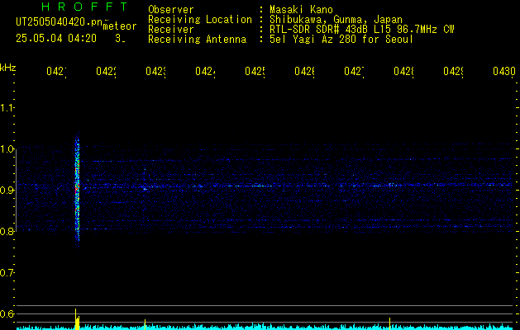This screenshot has height=330, width=520.
Task: Click the kHz axis unit label
Action: coord(8,68)
